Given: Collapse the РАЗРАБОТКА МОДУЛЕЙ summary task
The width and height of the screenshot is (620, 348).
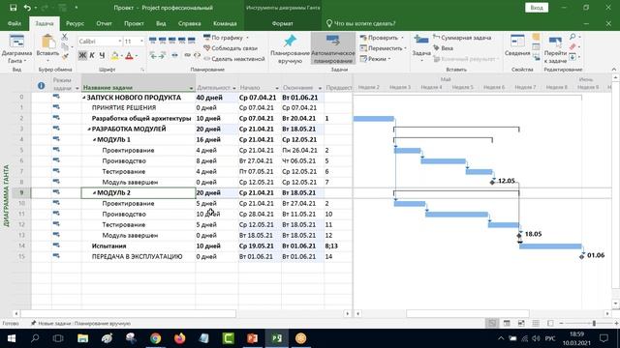Looking at the screenshot, I should [x=89, y=129].
